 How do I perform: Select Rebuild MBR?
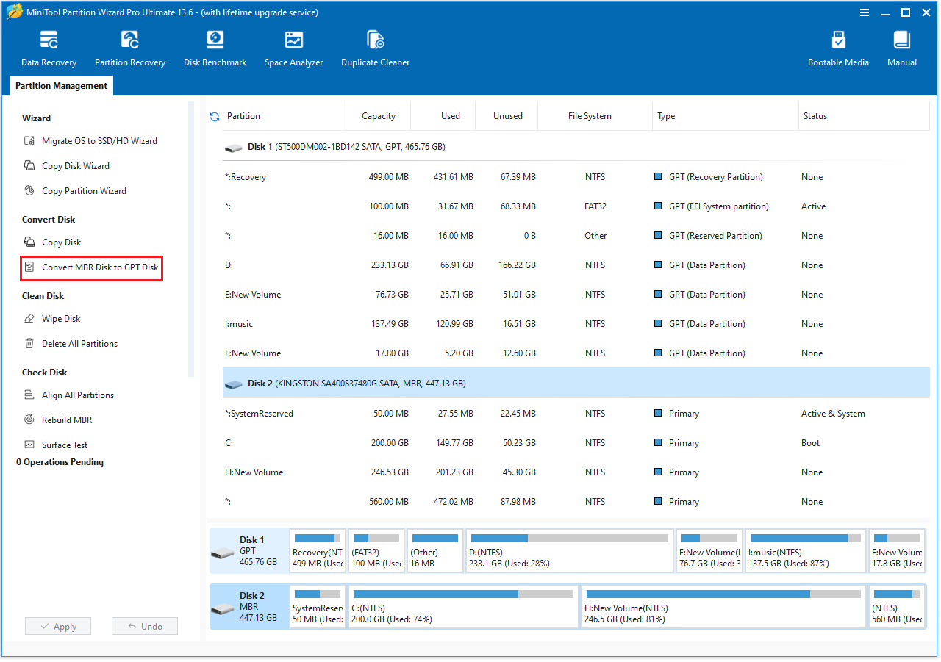[58, 420]
